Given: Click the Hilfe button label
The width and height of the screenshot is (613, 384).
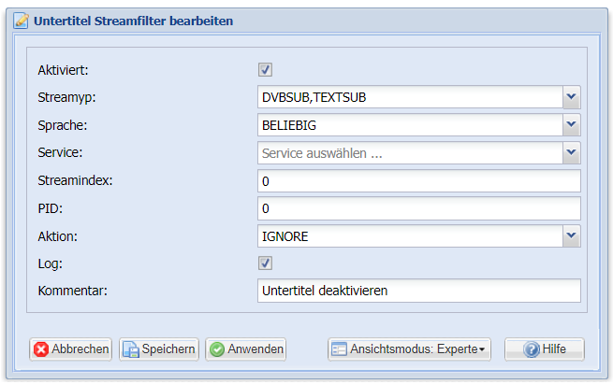Looking at the screenshot, I should click(554, 348).
